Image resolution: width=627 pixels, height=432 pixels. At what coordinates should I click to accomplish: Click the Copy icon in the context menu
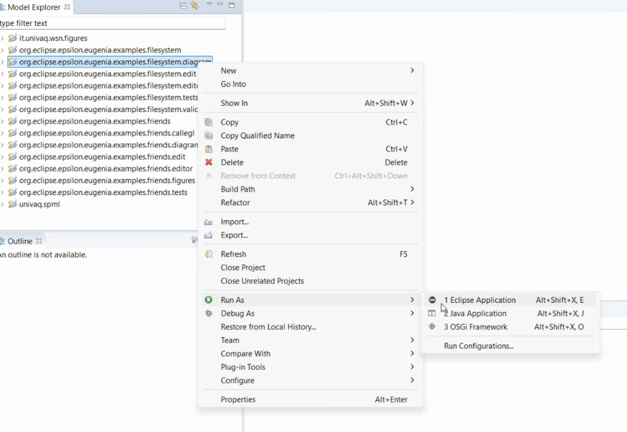click(209, 122)
